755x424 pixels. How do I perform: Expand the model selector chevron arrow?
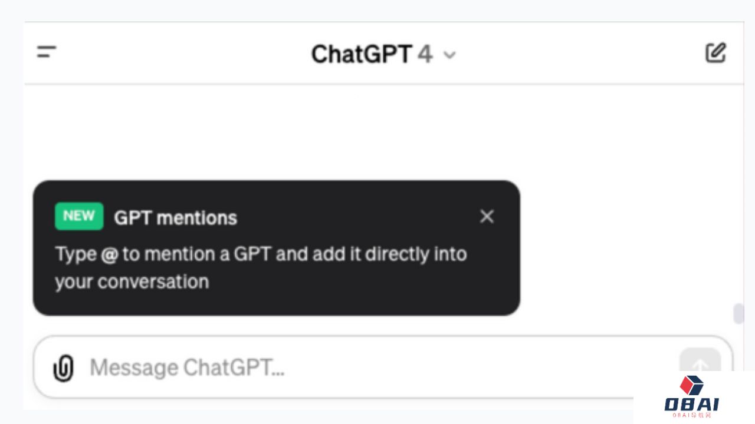pos(449,55)
